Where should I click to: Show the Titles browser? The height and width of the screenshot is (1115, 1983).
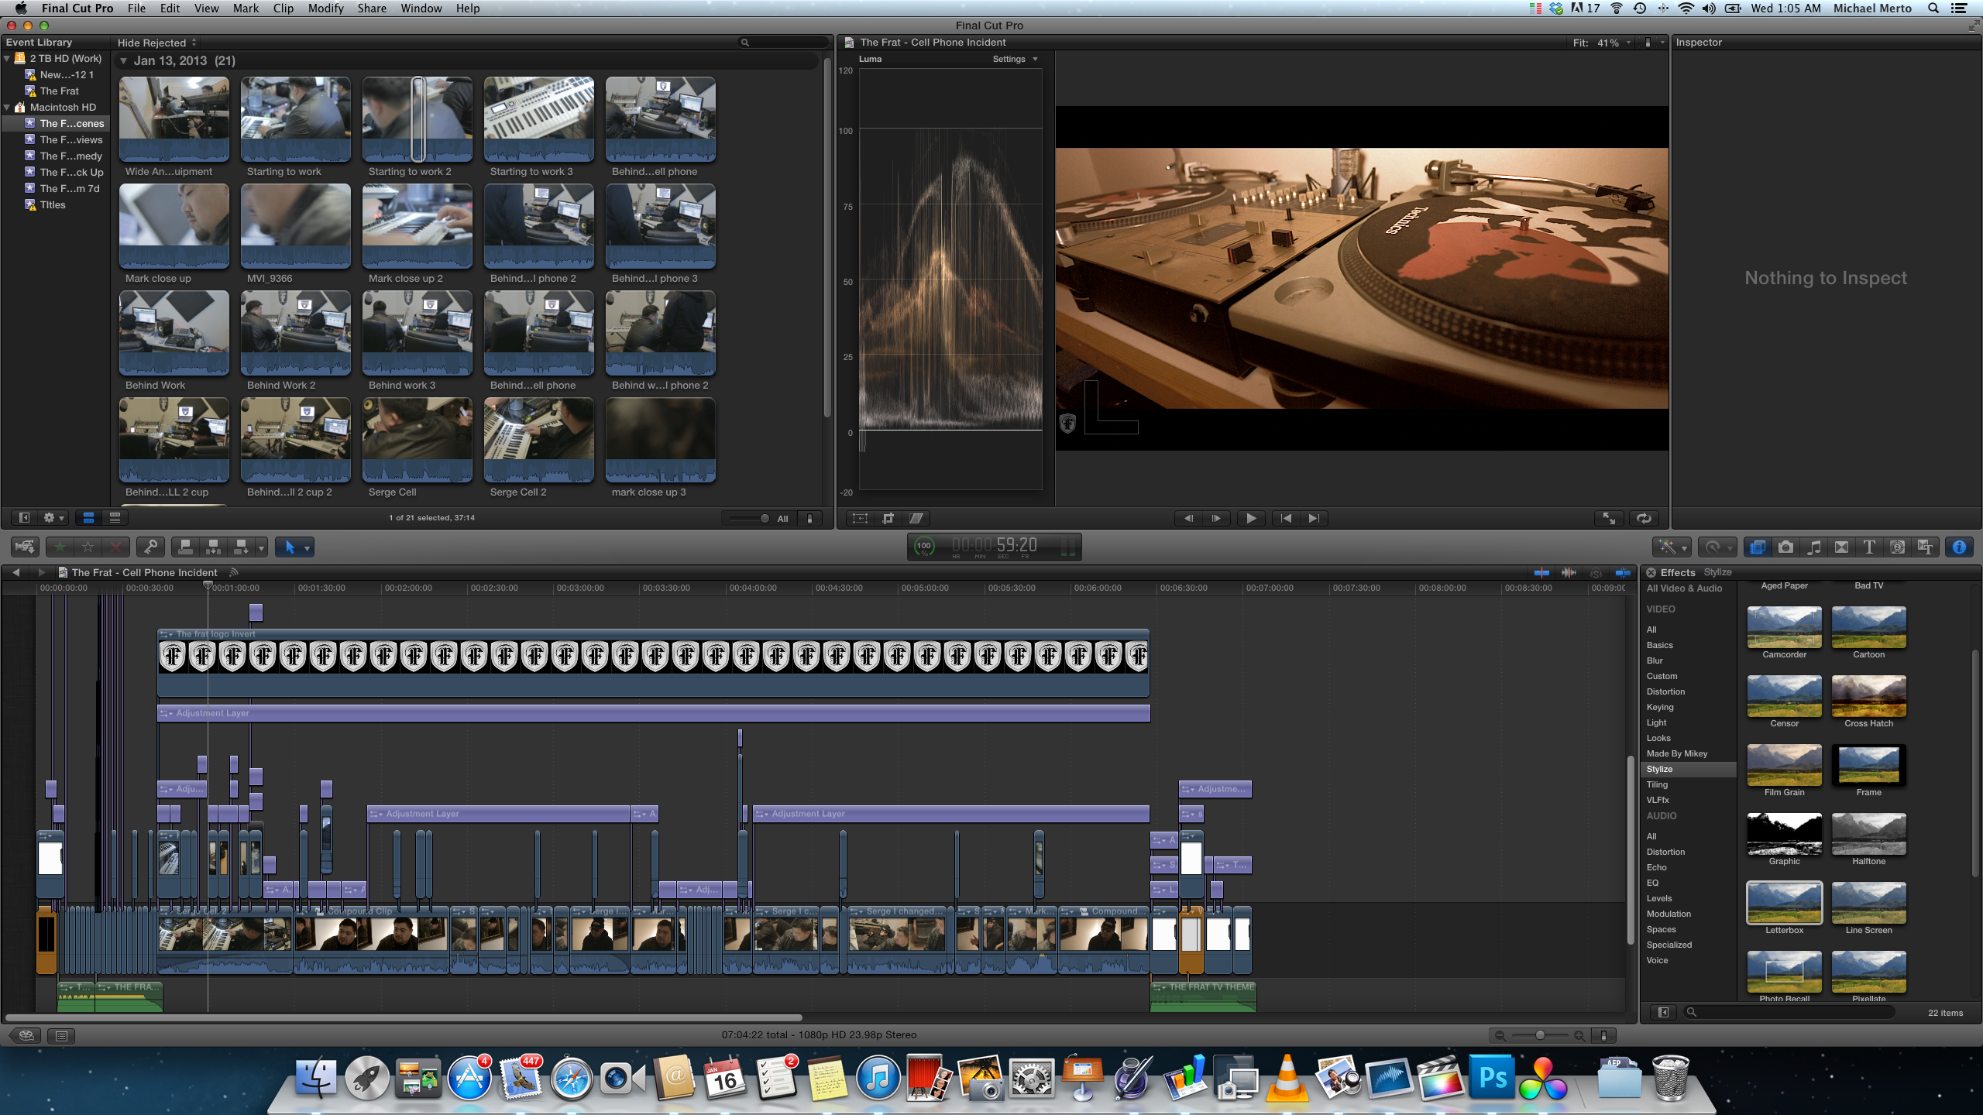[1869, 547]
